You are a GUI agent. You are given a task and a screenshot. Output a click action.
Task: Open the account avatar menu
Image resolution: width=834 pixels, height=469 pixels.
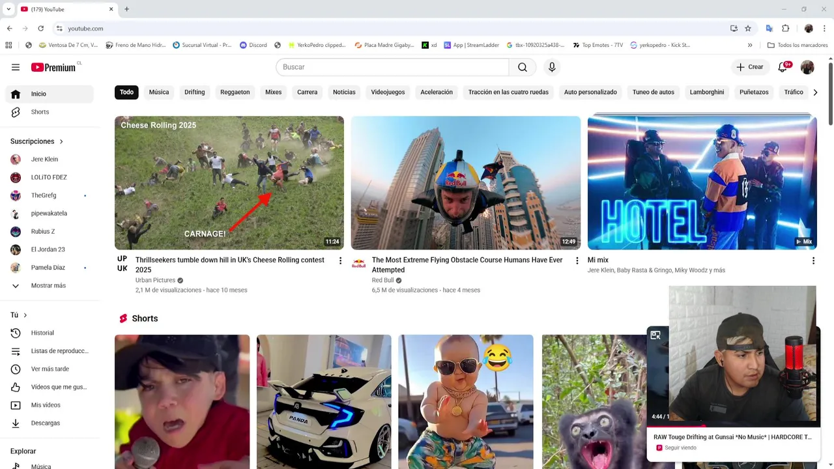(807, 67)
